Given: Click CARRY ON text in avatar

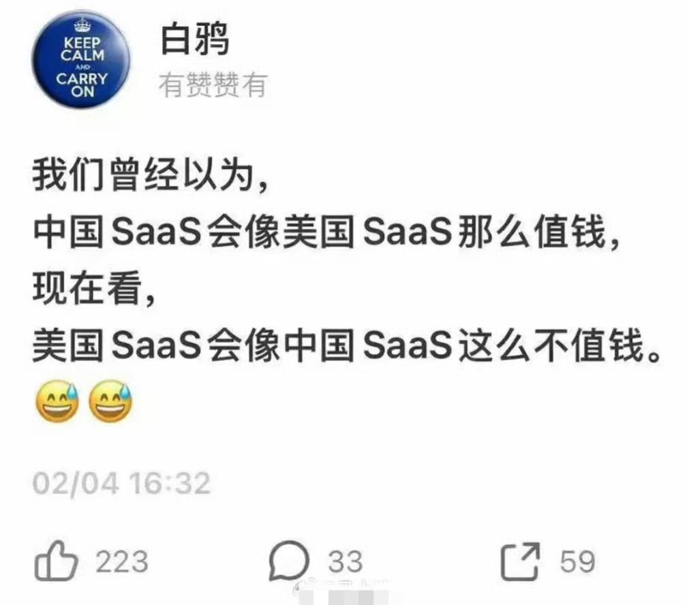Looking at the screenshot, I should tap(82, 84).
